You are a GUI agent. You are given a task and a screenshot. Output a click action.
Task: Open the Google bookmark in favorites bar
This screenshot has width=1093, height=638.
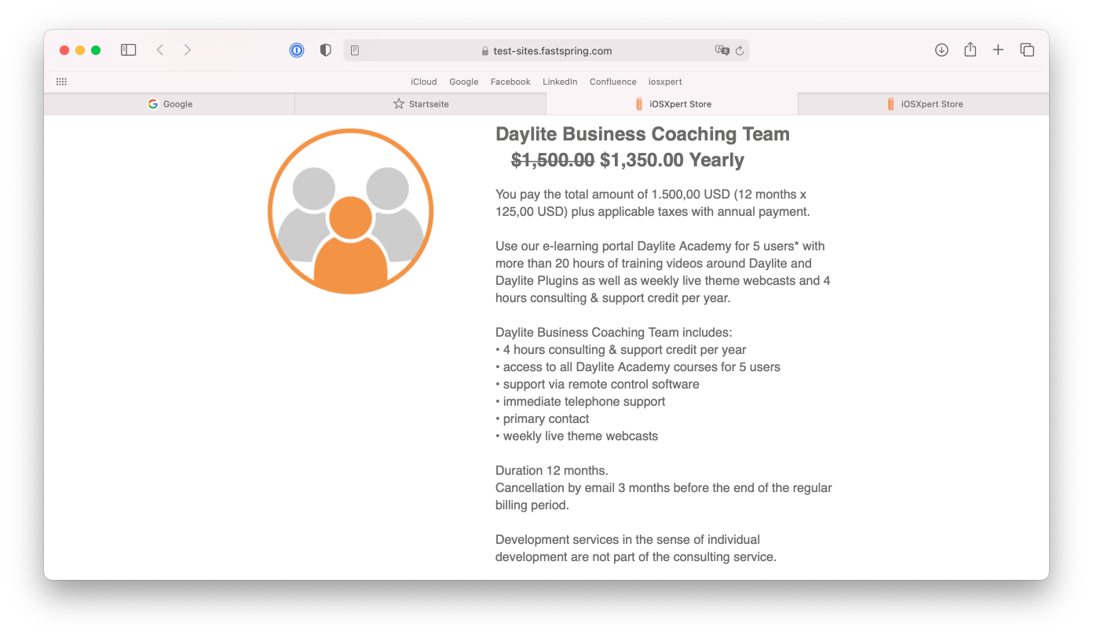click(x=464, y=82)
